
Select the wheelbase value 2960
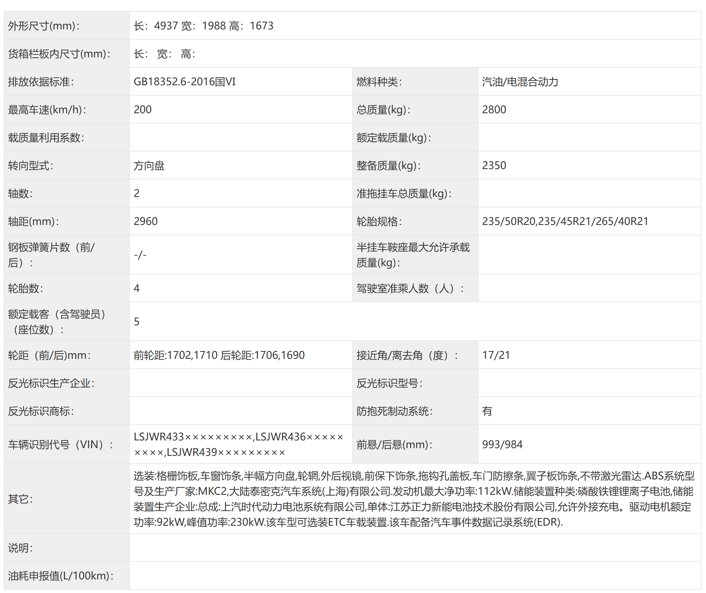tap(145, 221)
